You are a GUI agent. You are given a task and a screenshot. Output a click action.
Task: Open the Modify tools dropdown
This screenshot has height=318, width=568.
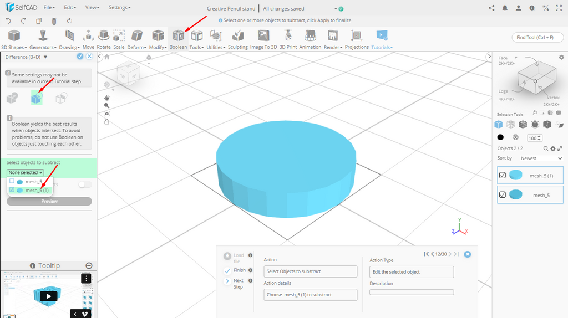(158, 40)
